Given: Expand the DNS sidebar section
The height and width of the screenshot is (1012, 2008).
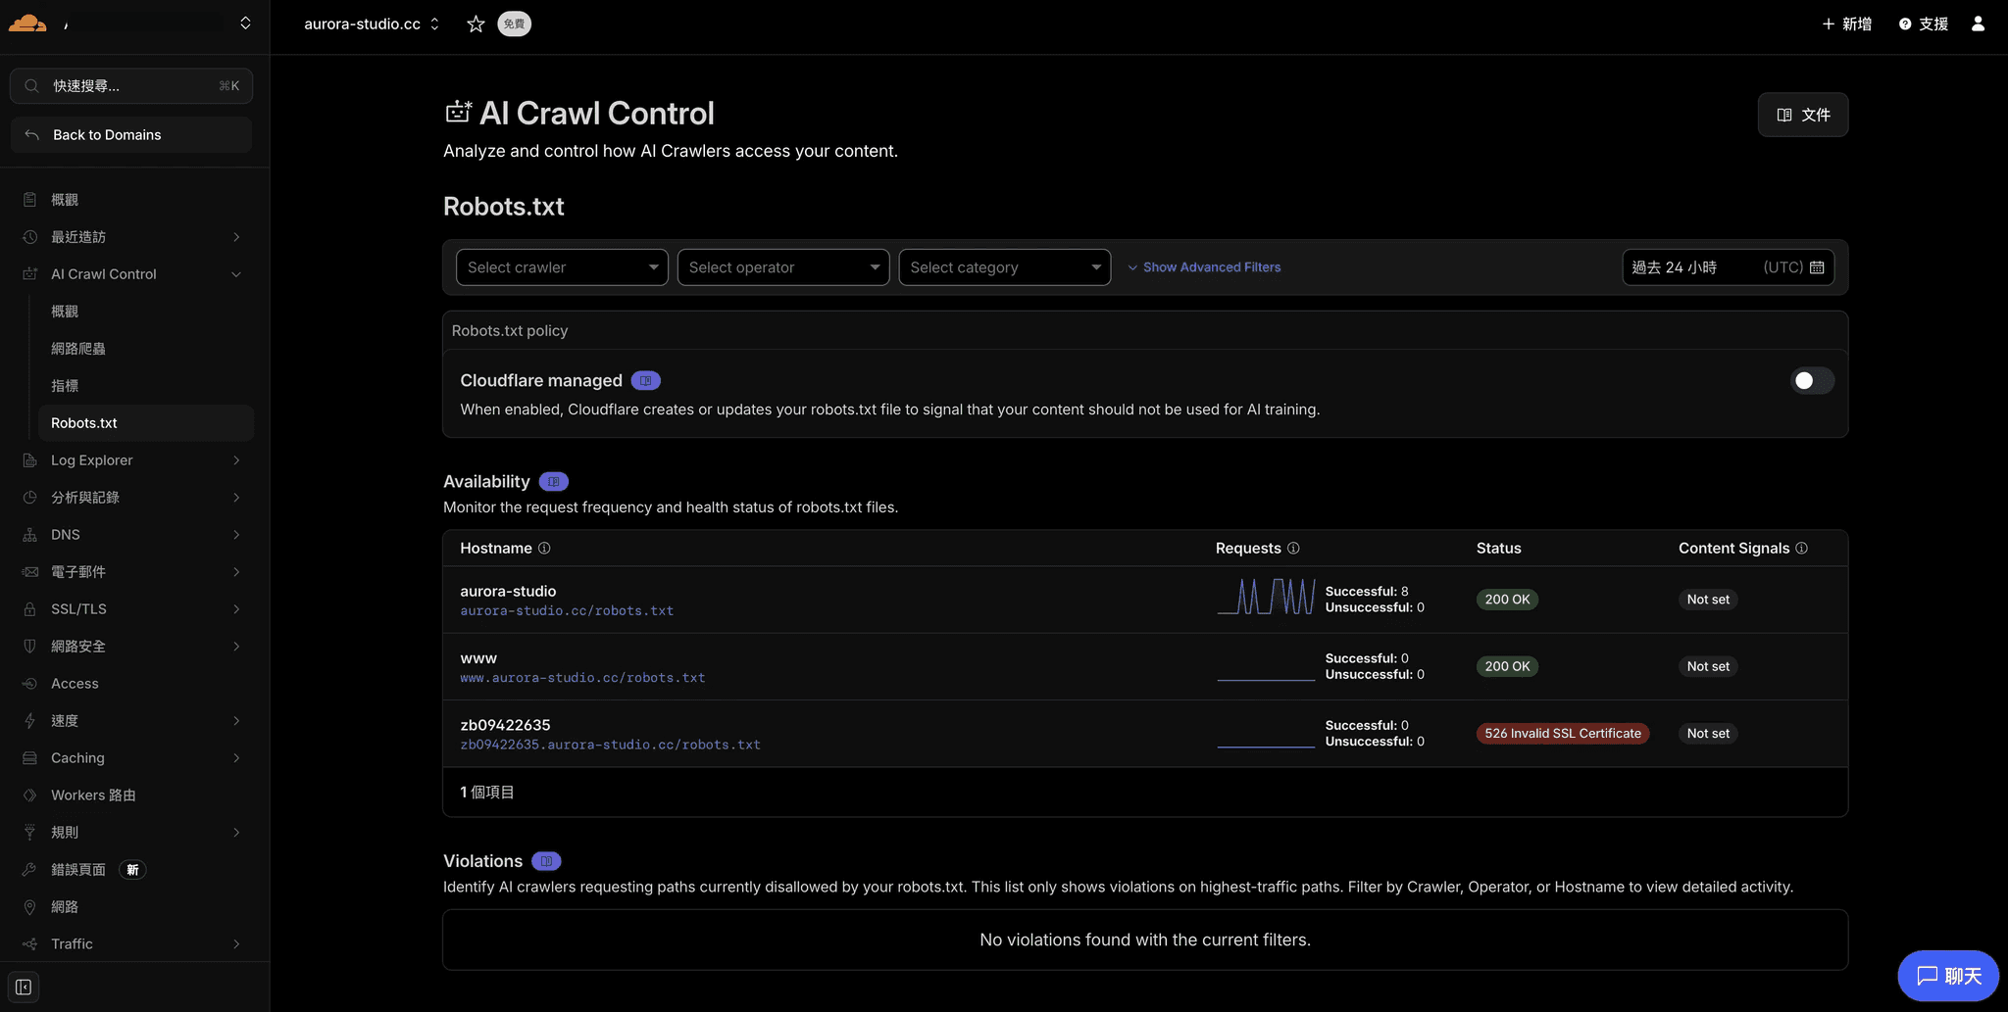Looking at the screenshot, I should [236, 535].
